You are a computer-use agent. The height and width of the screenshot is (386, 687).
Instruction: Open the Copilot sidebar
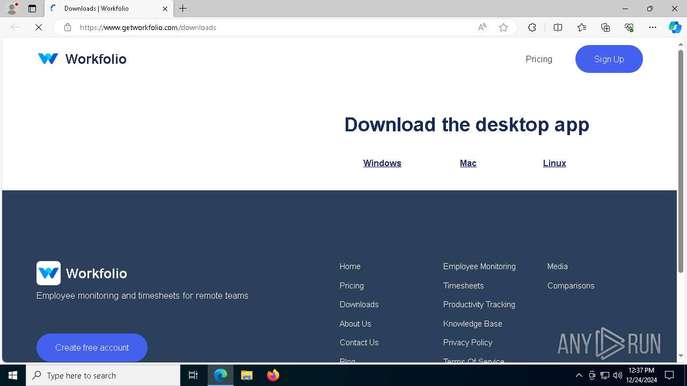(675, 27)
